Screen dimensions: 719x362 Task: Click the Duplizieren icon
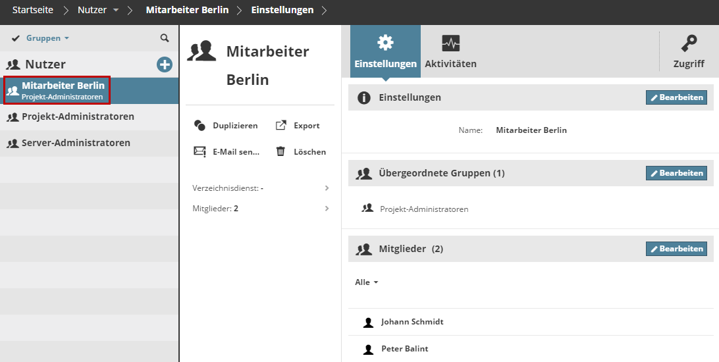coord(200,126)
